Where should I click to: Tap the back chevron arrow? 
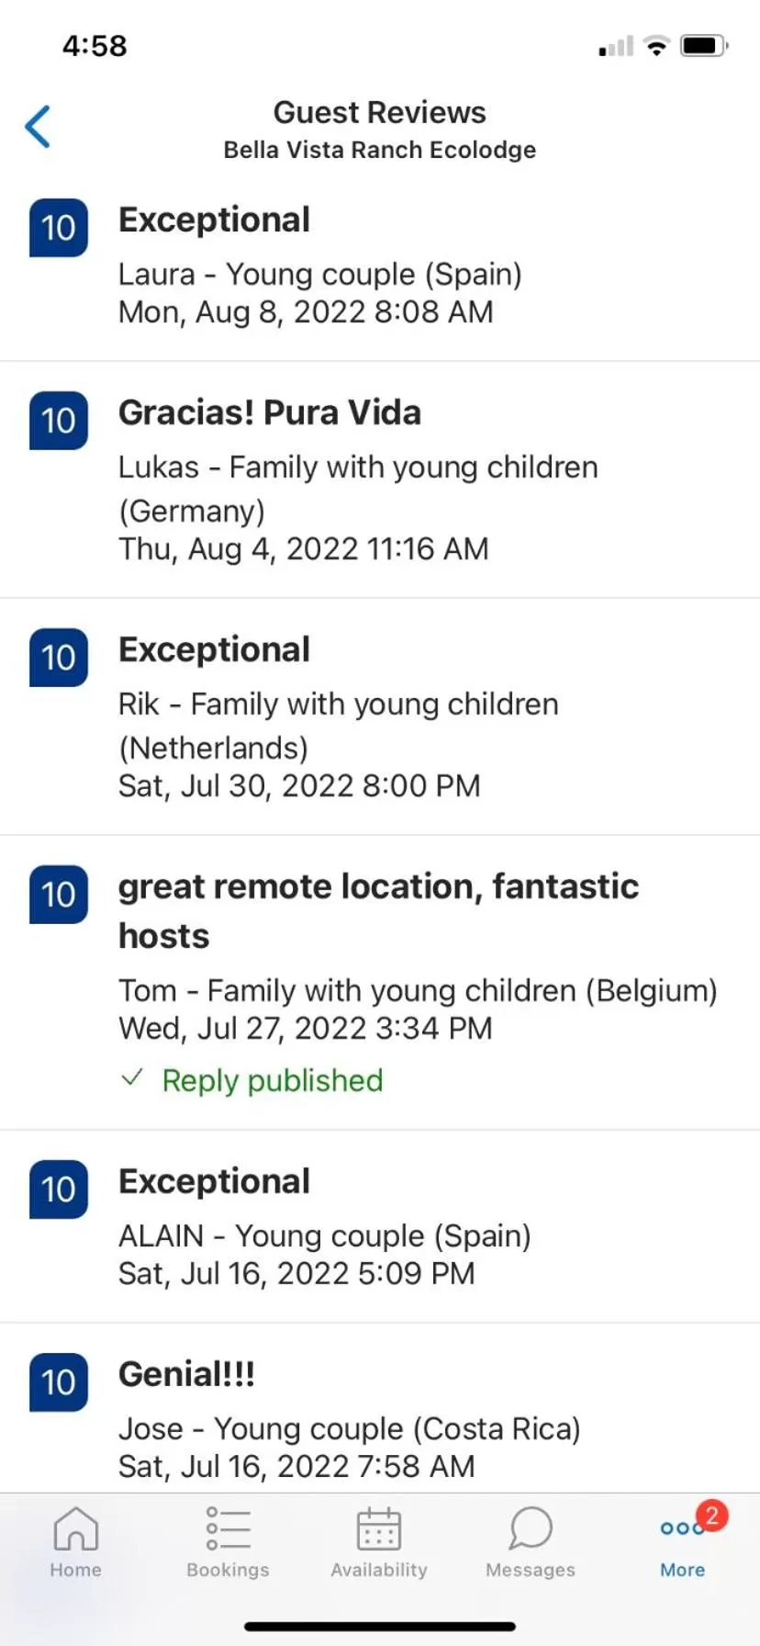tap(38, 127)
